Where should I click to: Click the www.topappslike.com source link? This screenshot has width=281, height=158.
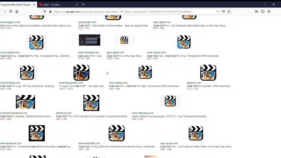(71, 83)
